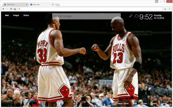173x108 pixels.
Task: Select the Web search mode
Action: pos(7,15)
